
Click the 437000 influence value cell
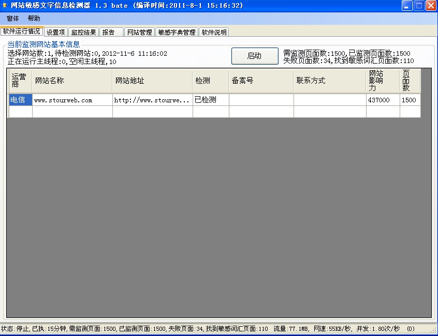pyautogui.click(x=383, y=100)
